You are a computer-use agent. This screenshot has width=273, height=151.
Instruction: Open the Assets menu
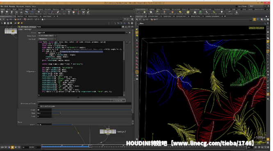(28, 7)
